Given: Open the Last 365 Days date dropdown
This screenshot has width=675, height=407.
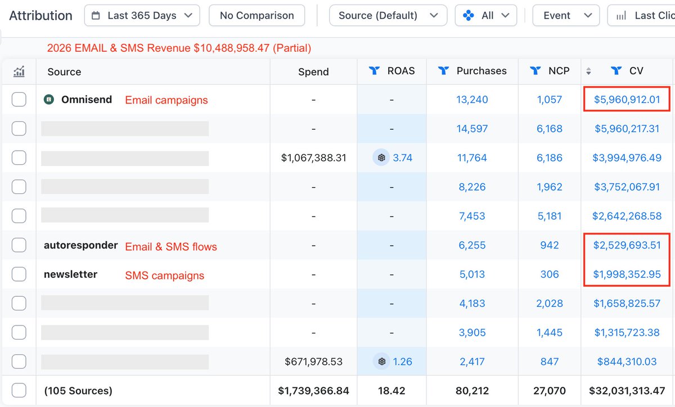Looking at the screenshot, I should click(x=142, y=16).
